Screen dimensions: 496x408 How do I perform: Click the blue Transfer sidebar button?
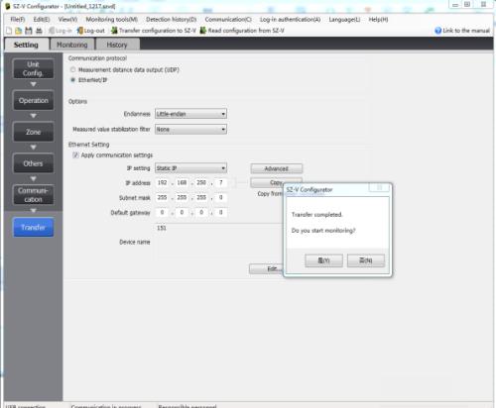click(x=33, y=228)
